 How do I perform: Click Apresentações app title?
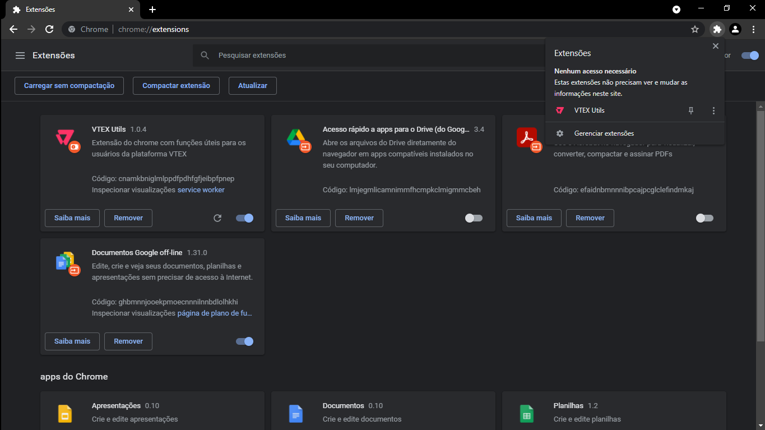coord(116,405)
